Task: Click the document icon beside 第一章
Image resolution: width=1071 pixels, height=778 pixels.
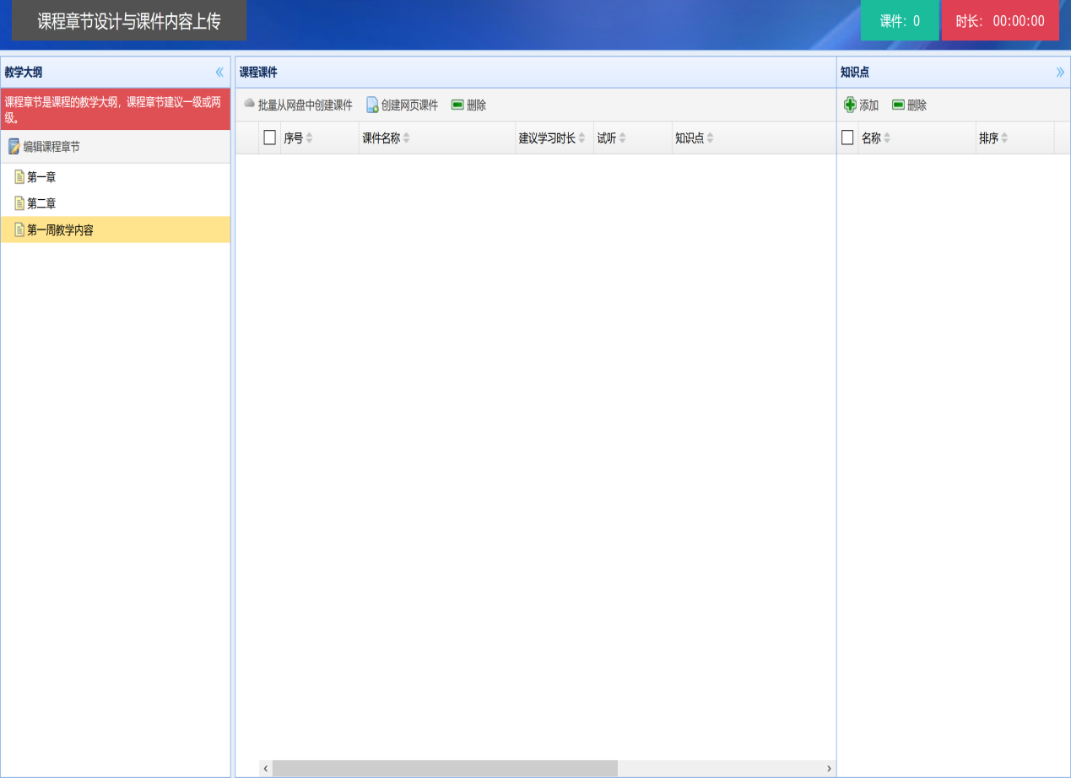Action: [19, 177]
